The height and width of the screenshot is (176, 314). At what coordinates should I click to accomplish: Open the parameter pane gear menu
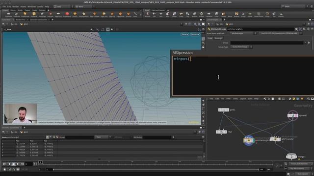pos(296,29)
